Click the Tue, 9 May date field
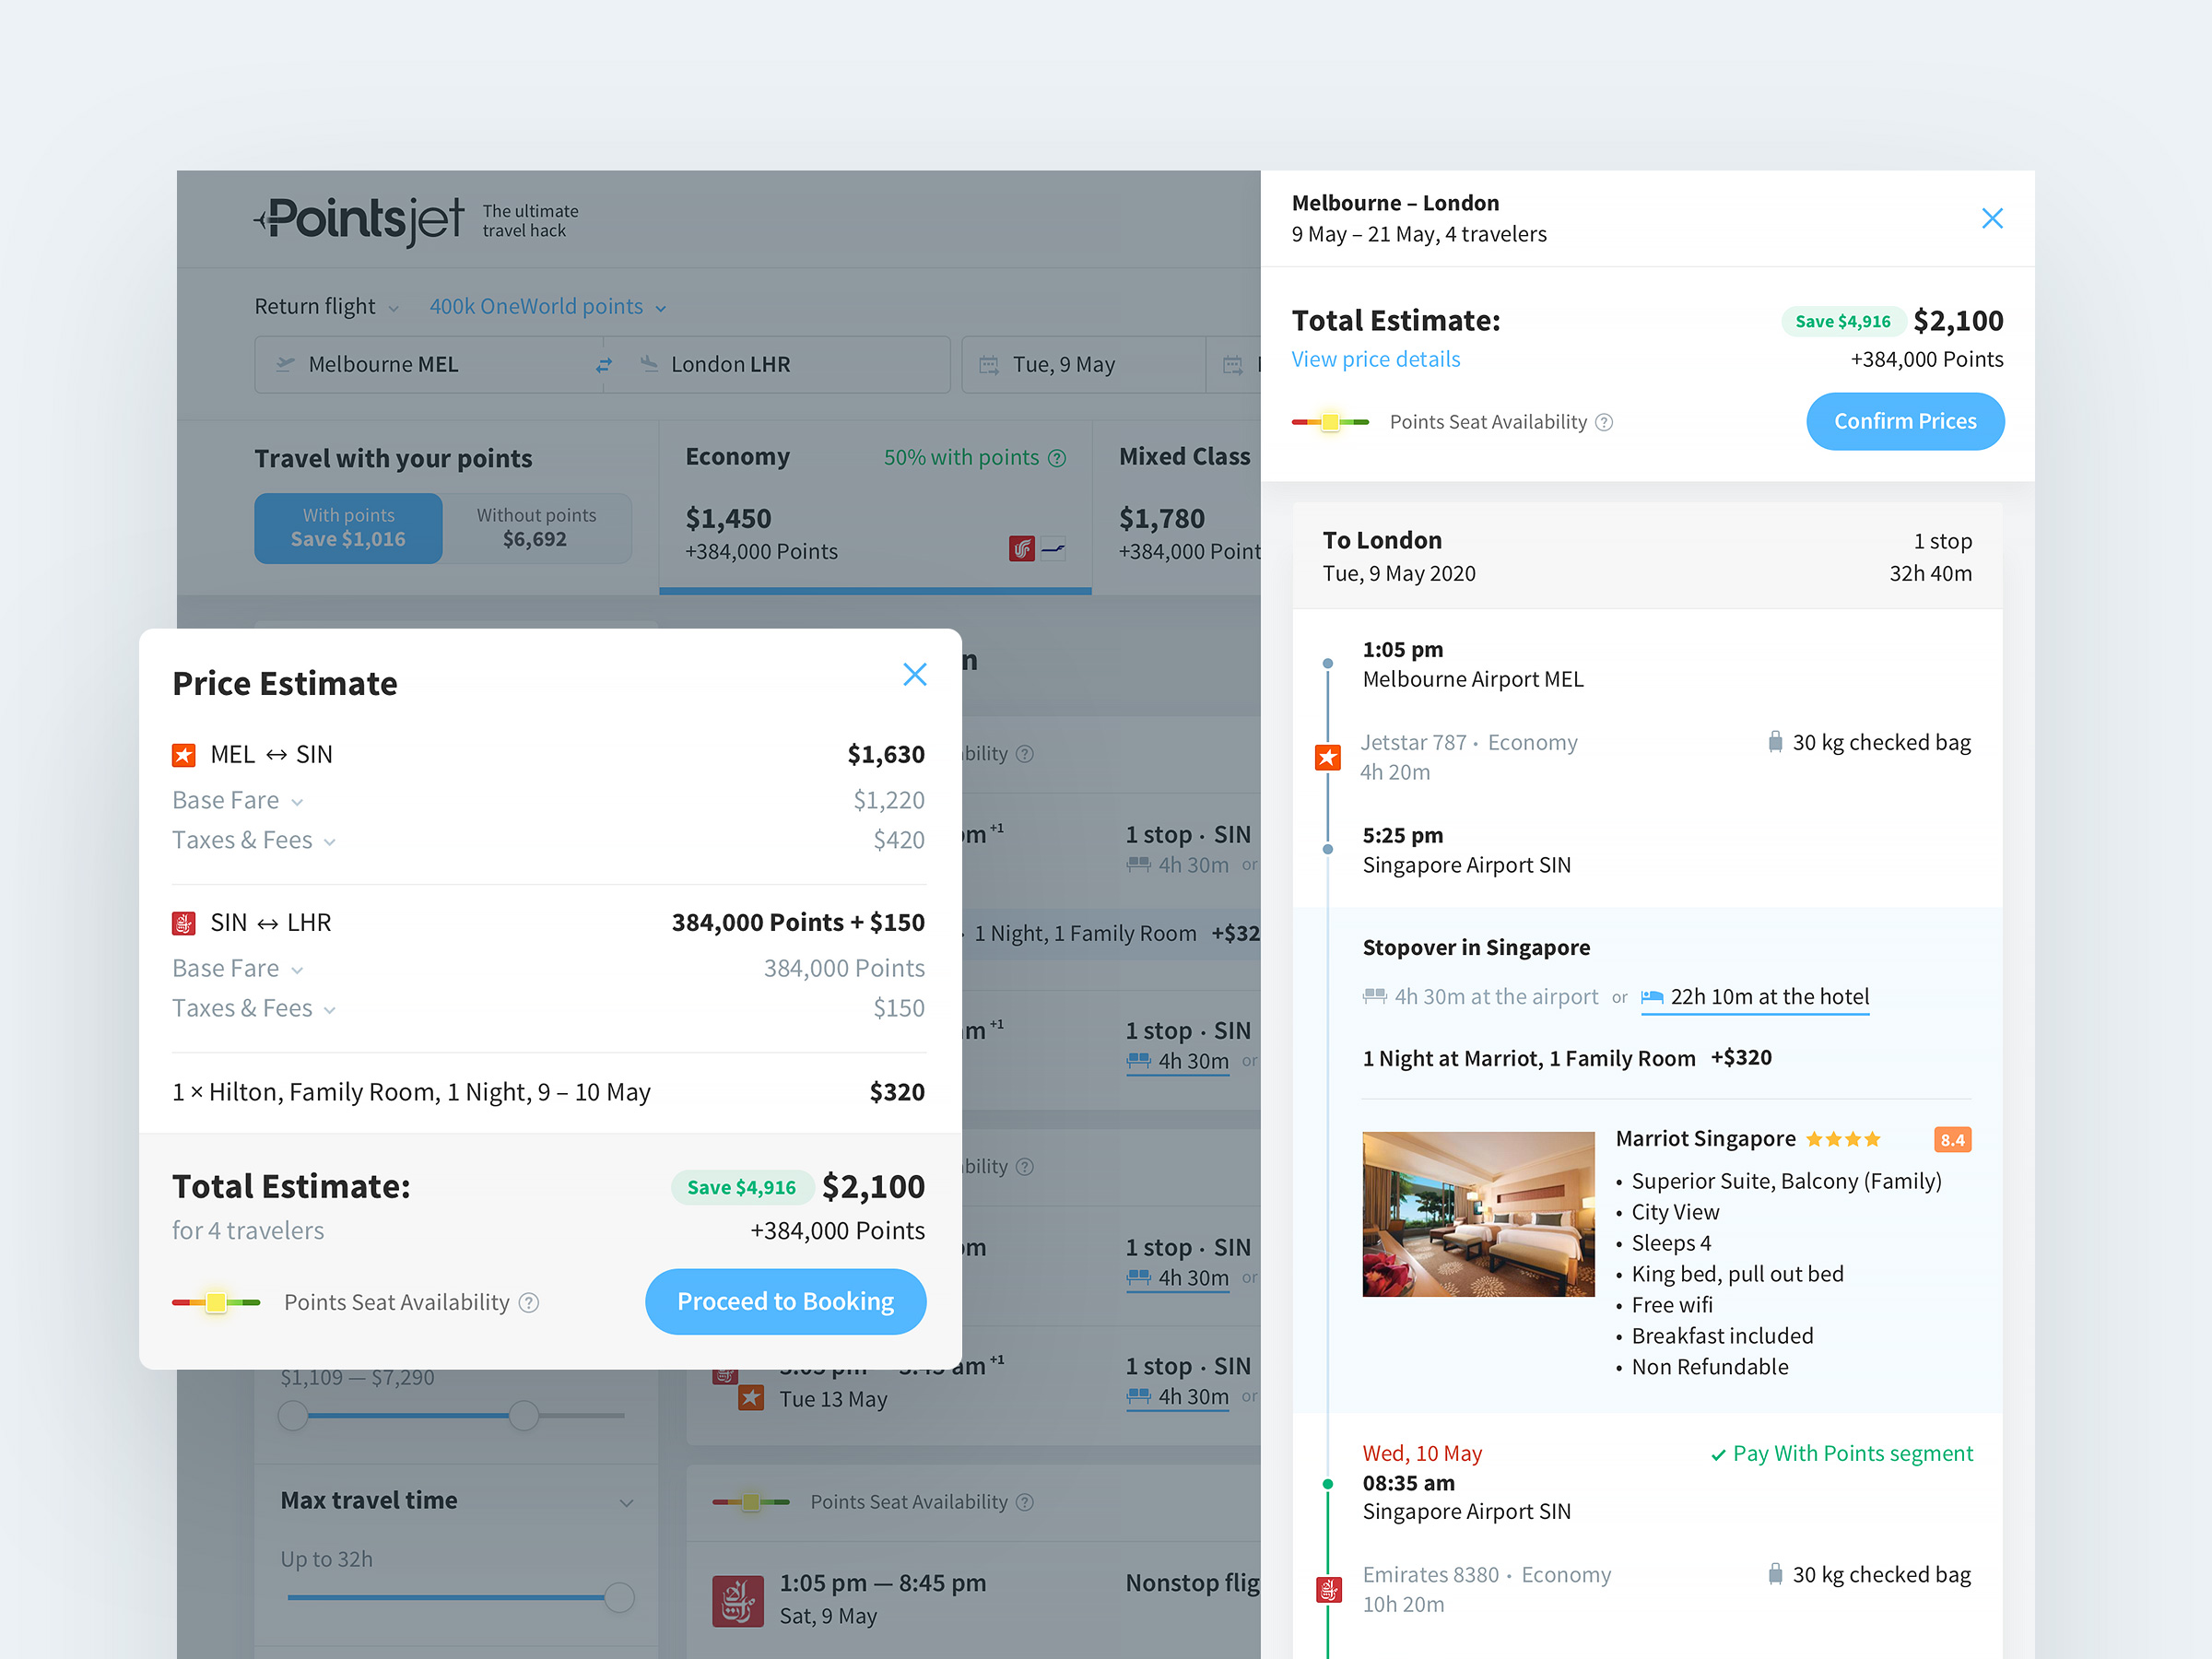The width and height of the screenshot is (2212, 1659). click(1084, 364)
